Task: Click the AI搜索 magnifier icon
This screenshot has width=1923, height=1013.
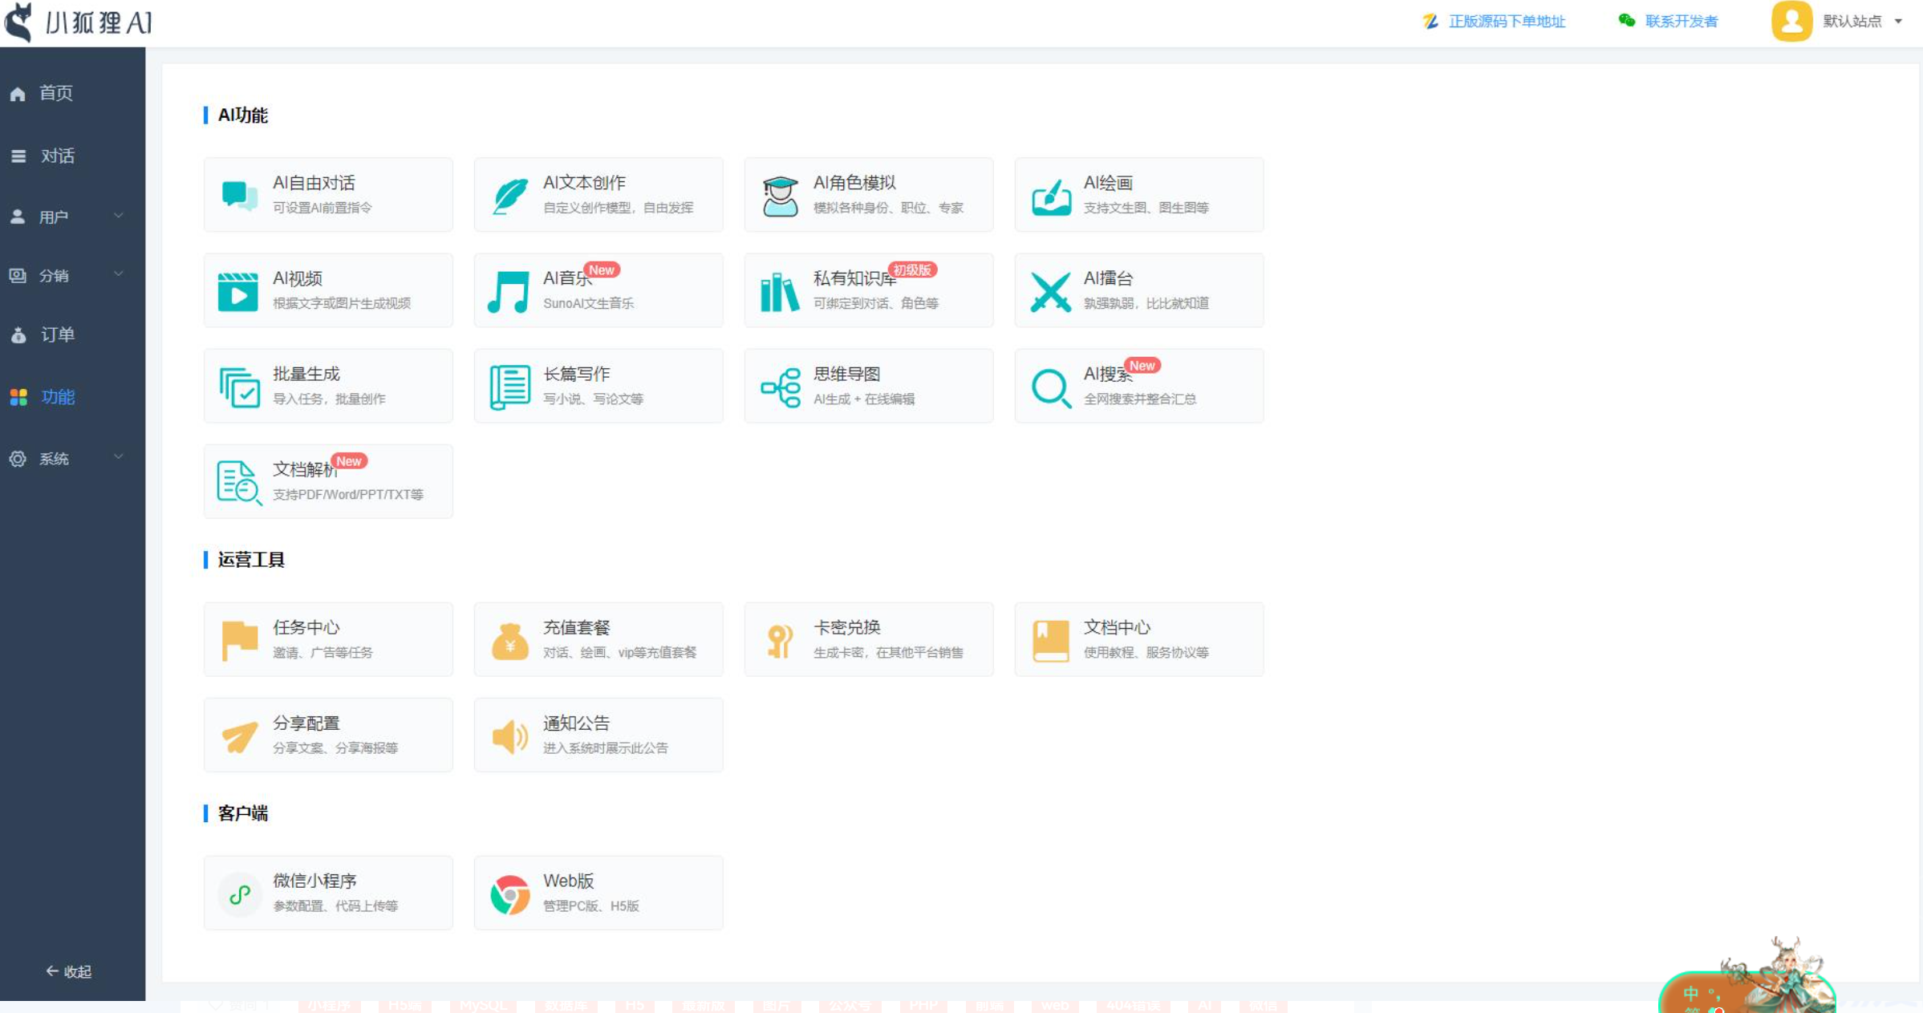Action: (x=1050, y=387)
